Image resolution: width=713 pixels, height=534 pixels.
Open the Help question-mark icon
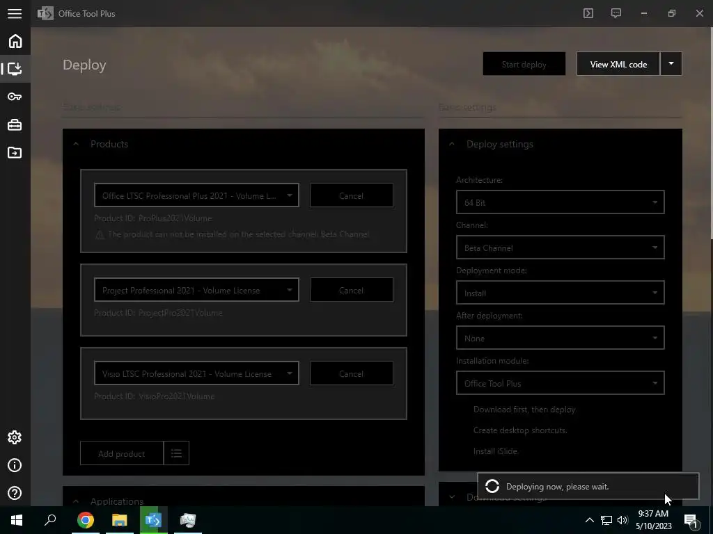pyautogui.click(x=15, y=493)
